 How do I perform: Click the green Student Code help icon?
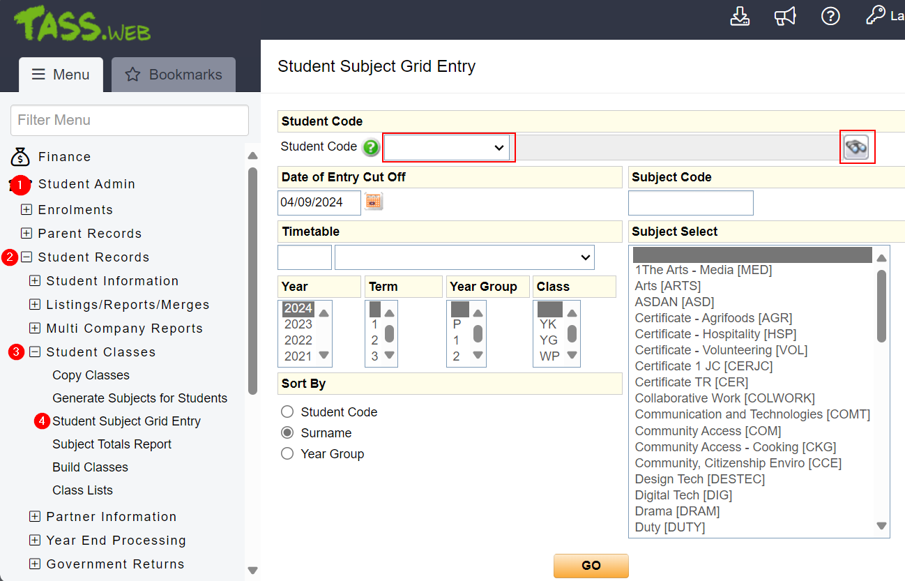tap(371, 147)
